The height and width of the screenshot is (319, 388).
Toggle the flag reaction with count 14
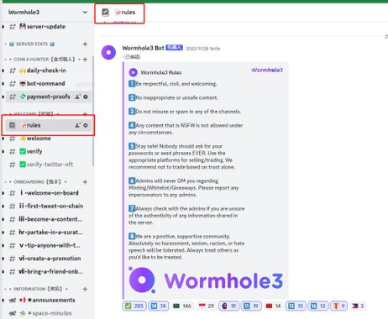[273, 306]
